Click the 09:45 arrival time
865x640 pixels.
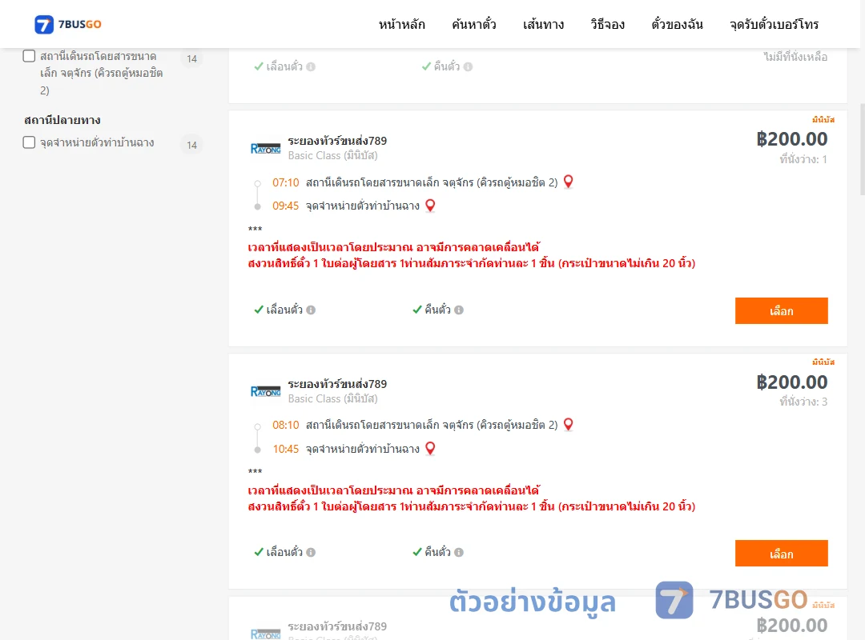point(285,206)
